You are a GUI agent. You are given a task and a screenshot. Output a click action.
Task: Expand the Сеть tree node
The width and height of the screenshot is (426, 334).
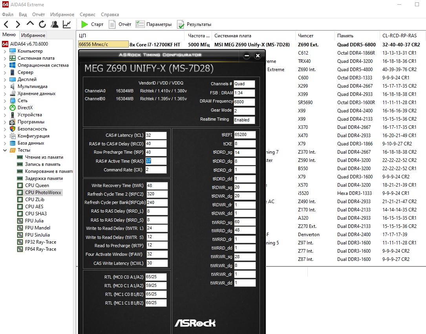pyautogui.click(x=5, y=101)
